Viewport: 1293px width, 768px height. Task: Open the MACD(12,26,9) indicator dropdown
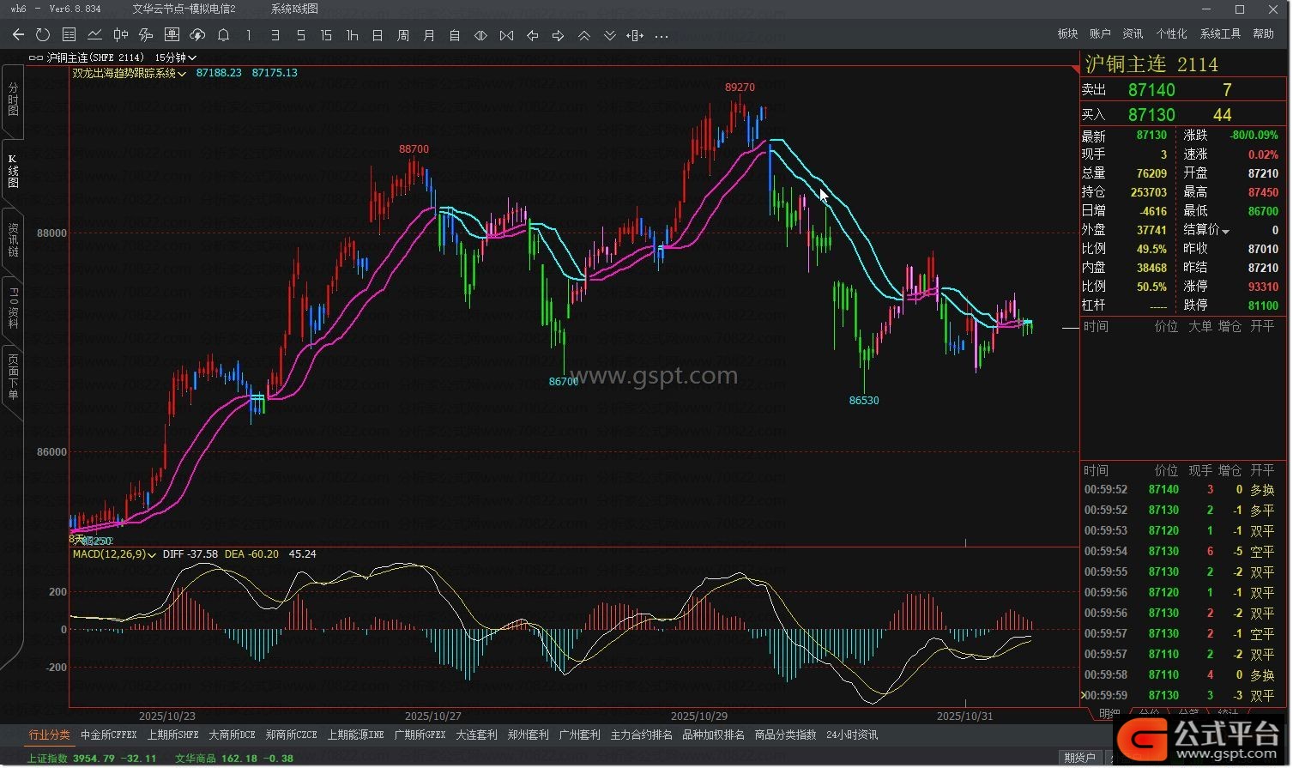pos(152,555)
